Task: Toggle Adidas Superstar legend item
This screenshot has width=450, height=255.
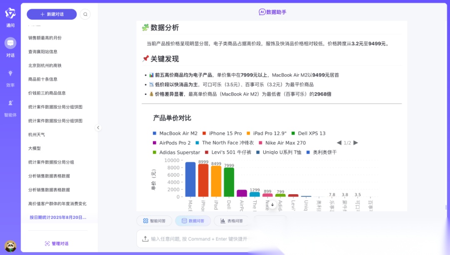Action: click(176, 152)
